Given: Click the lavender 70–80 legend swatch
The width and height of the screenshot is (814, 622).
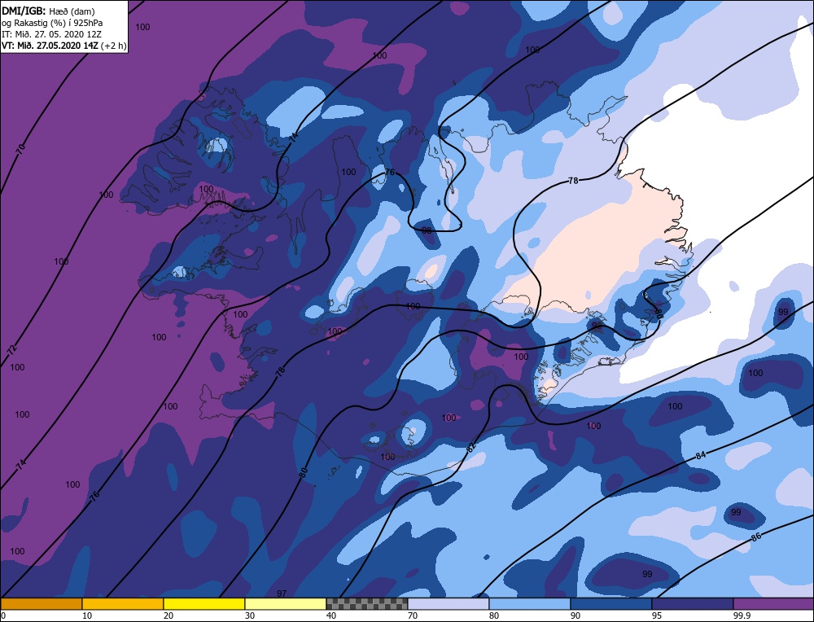Looking at the screenshot, I should tap(448, 603).
